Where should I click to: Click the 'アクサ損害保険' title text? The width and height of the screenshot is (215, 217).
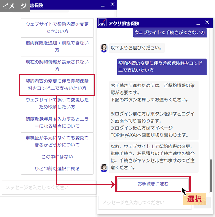[124, 24]
